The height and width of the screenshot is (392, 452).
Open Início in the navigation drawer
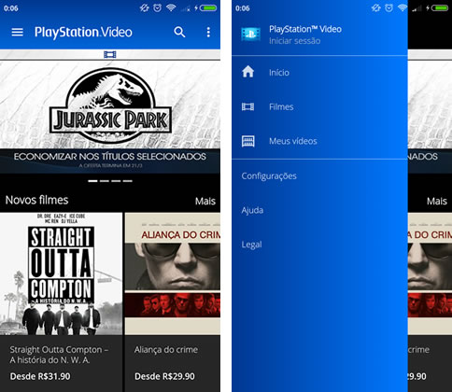319,72
